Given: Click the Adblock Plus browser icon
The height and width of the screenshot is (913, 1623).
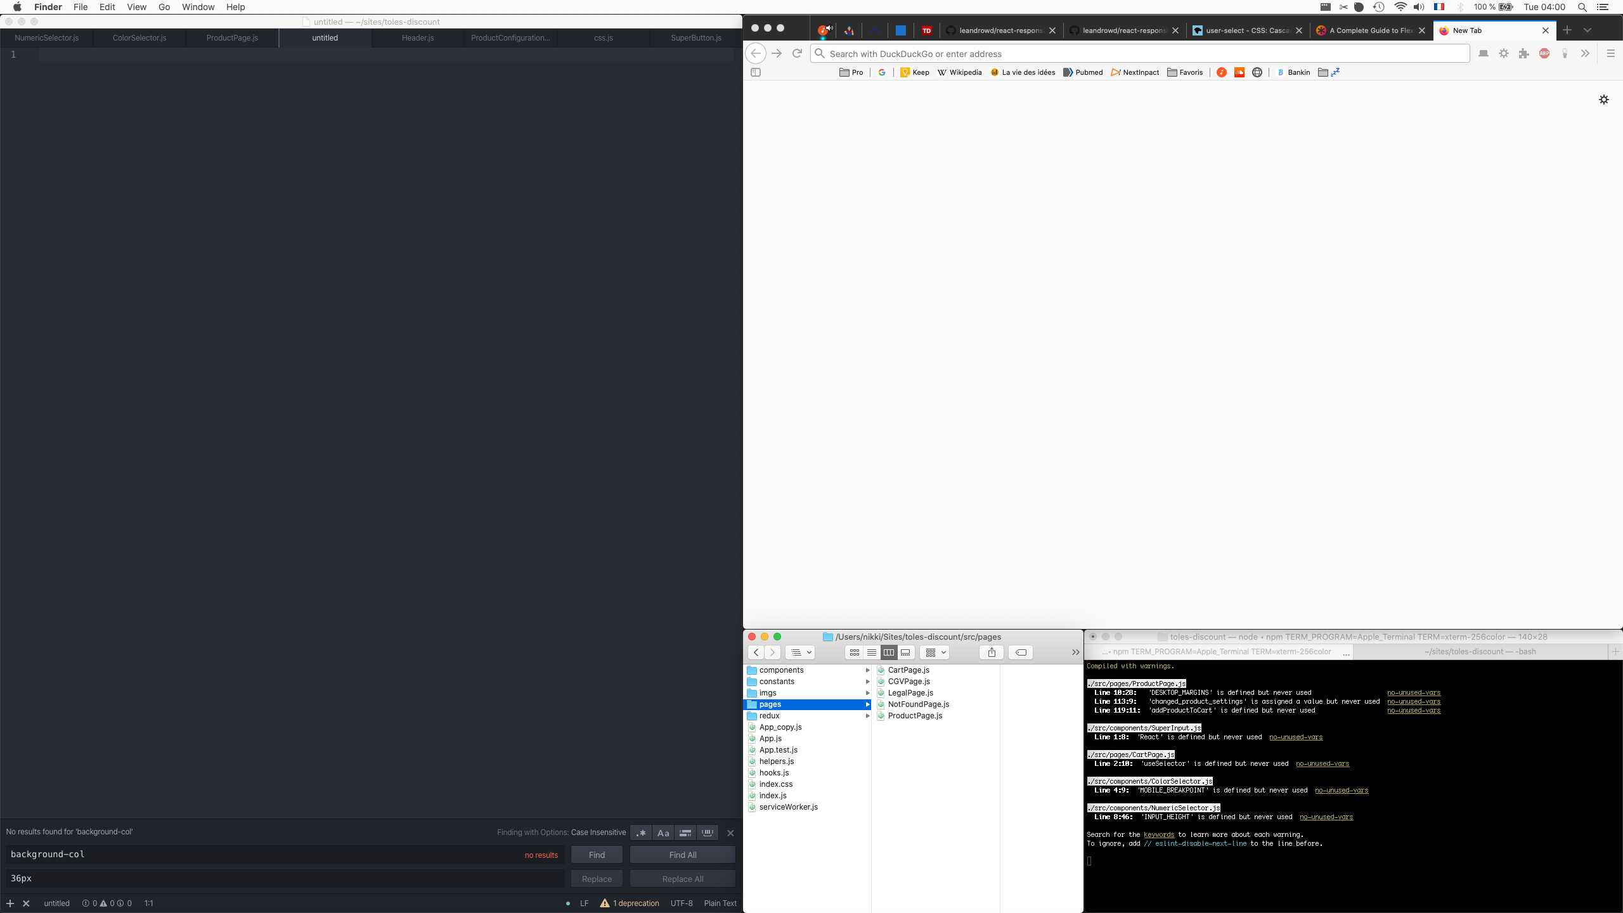Looking at the screenshot, I should [x=1544, y=54].
